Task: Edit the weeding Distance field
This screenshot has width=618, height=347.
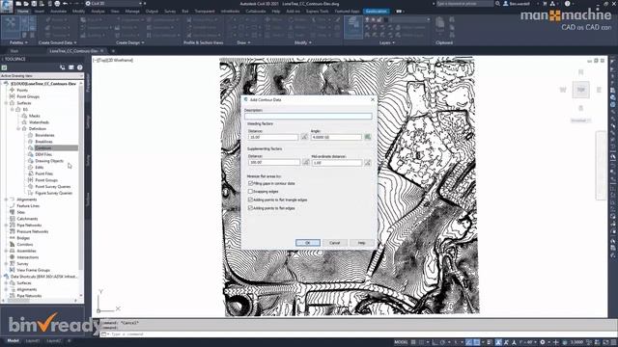Action: [x=273, y=137]
